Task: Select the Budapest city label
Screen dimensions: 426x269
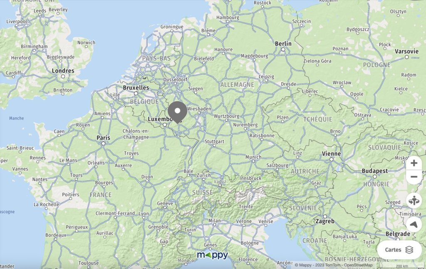Action: pyautogui.click(x=375, y=171)
